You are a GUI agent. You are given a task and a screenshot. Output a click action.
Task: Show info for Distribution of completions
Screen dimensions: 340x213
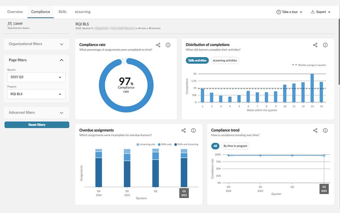(325, 45)
